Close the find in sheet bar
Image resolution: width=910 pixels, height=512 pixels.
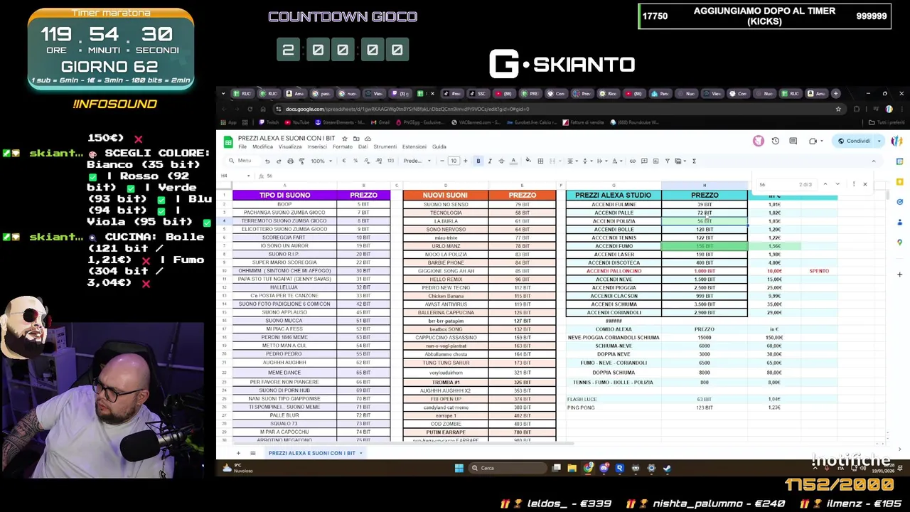coord(865,184)
